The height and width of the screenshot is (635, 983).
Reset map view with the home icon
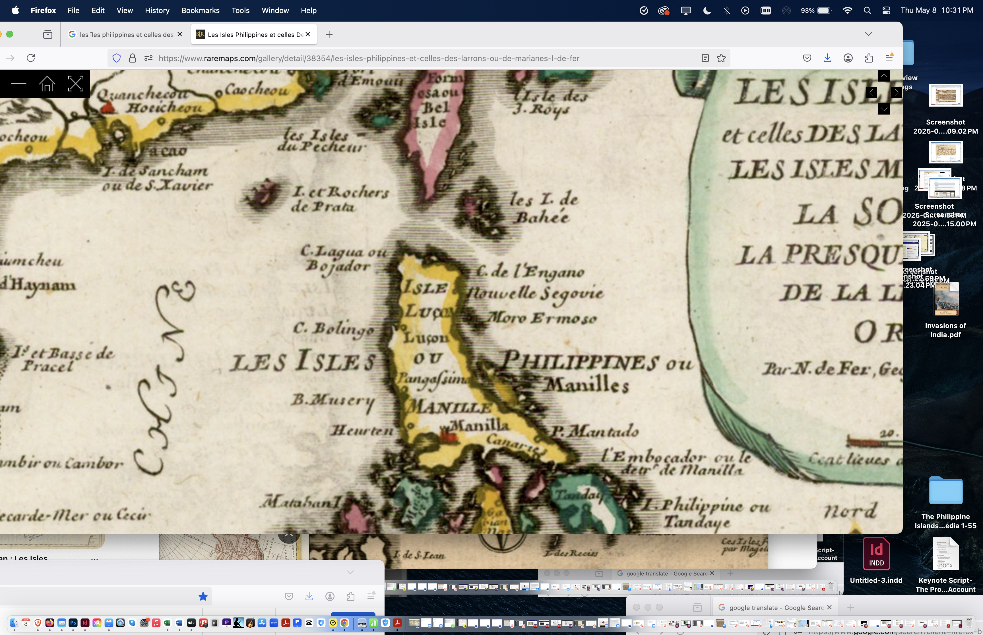pos(47,84)
